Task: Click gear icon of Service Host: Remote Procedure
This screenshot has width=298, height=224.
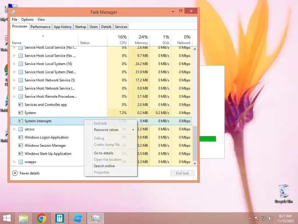Action: pos(21,97)
